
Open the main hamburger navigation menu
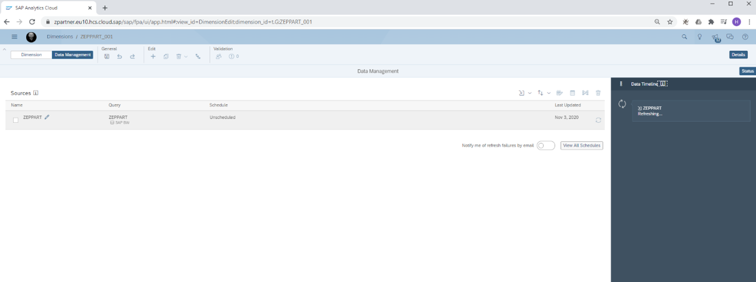15,37
